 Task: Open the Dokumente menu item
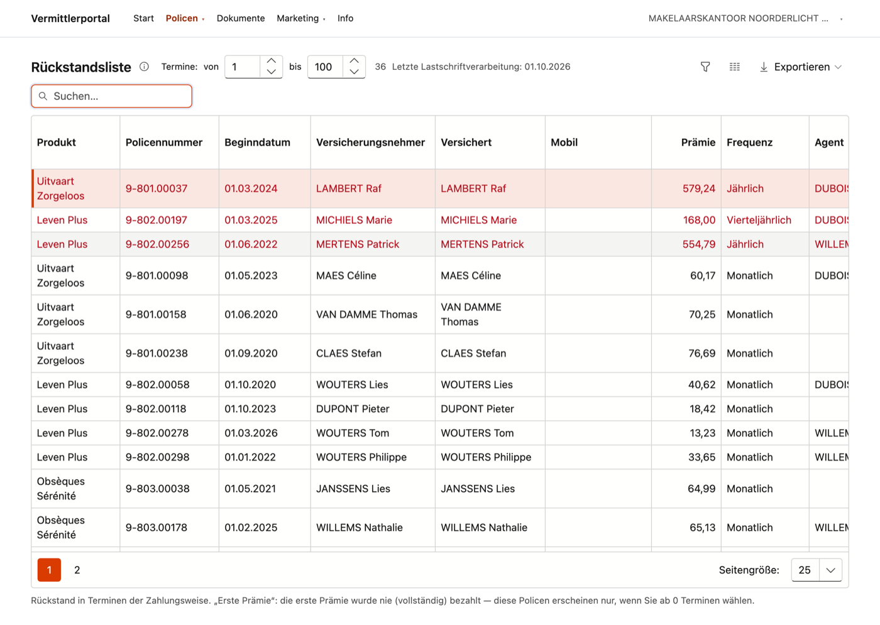coord(241,18)
